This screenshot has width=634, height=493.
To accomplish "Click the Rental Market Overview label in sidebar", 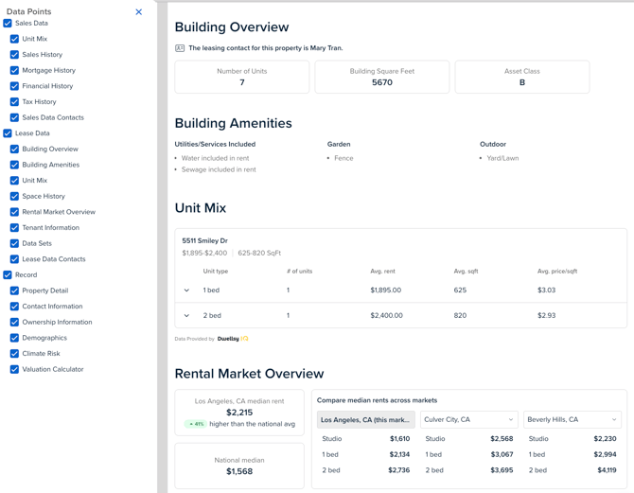I will [x=59, y=212].
